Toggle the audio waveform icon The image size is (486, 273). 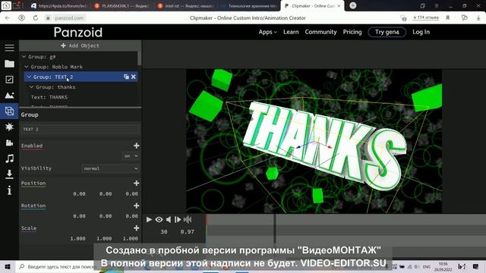(x=188, y=219)
